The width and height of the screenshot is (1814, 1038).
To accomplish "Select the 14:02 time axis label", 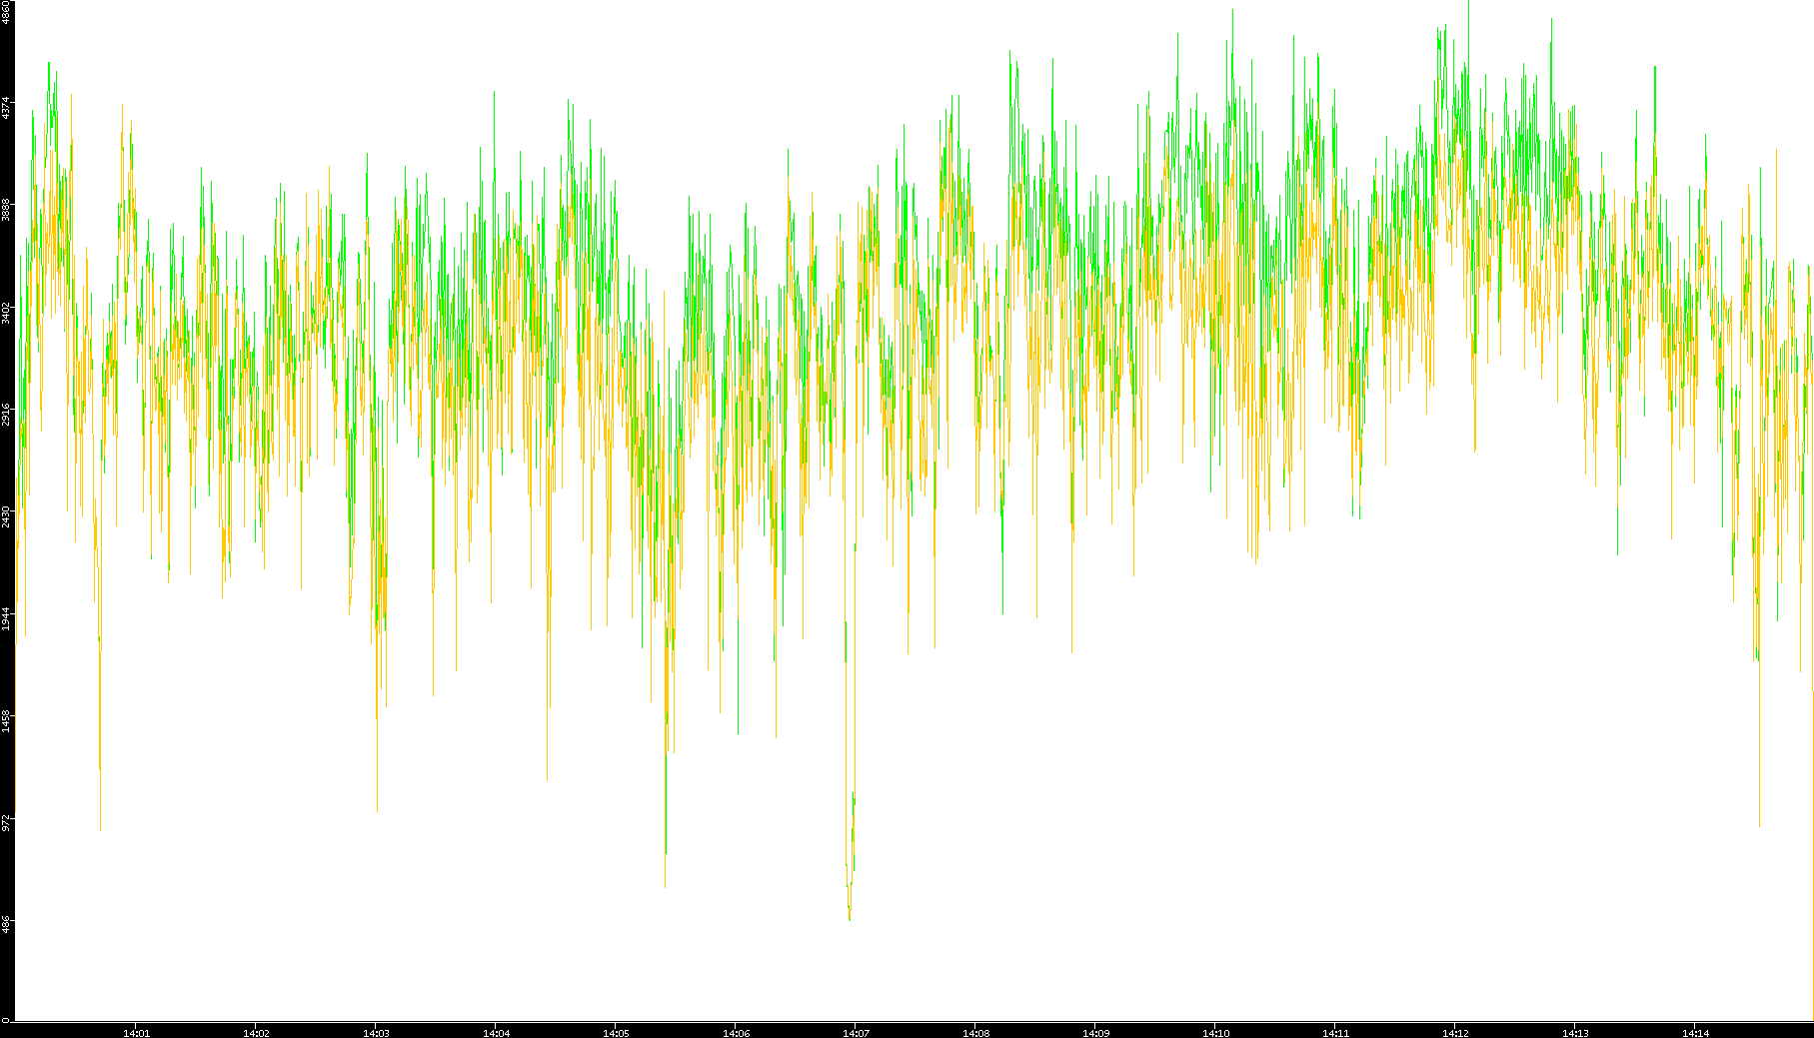I will 256,1033.
